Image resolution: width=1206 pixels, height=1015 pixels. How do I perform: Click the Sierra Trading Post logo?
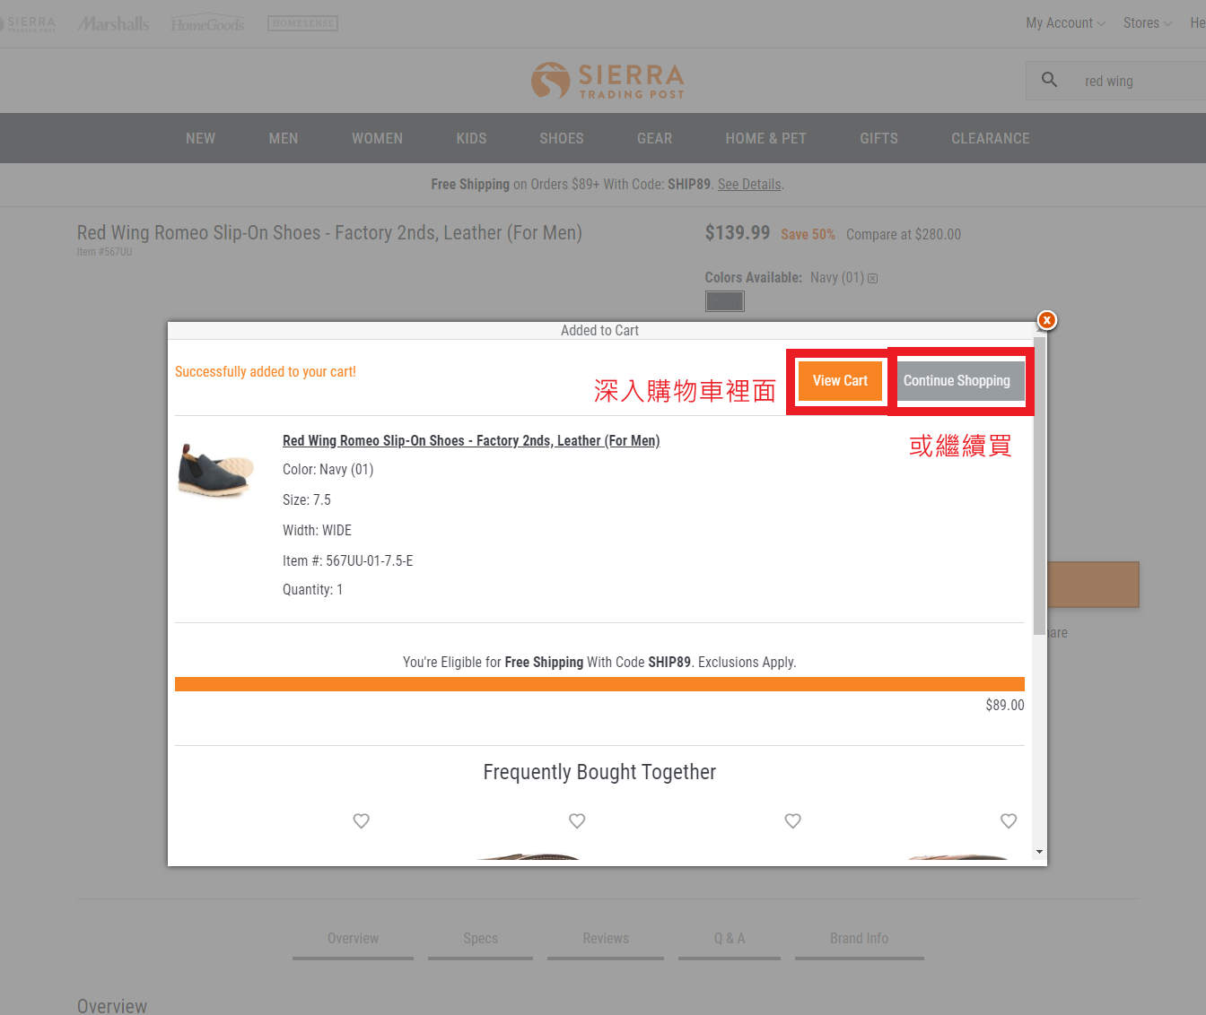tap(607, 81)
